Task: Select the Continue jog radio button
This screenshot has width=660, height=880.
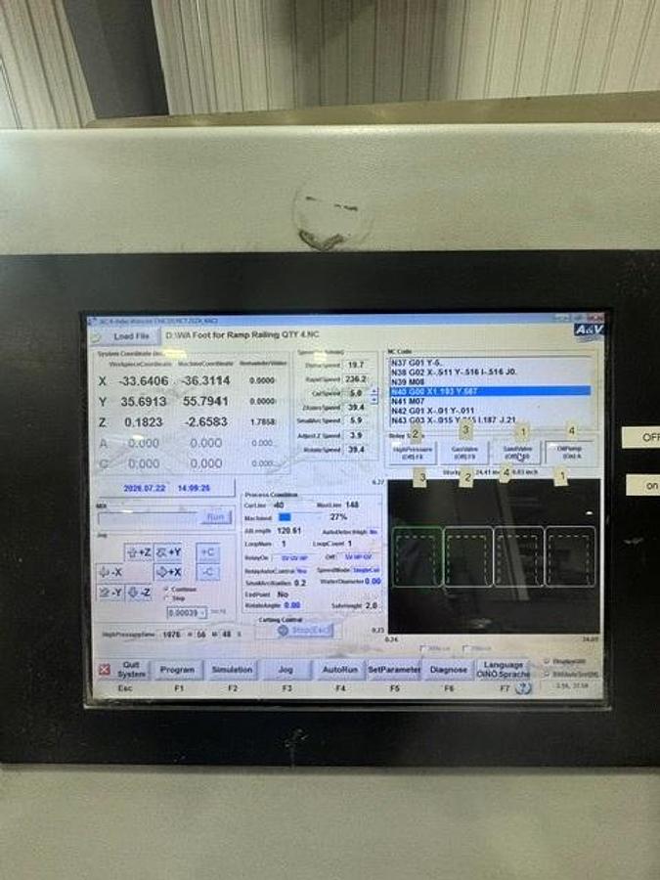Action: click(166, 590)
